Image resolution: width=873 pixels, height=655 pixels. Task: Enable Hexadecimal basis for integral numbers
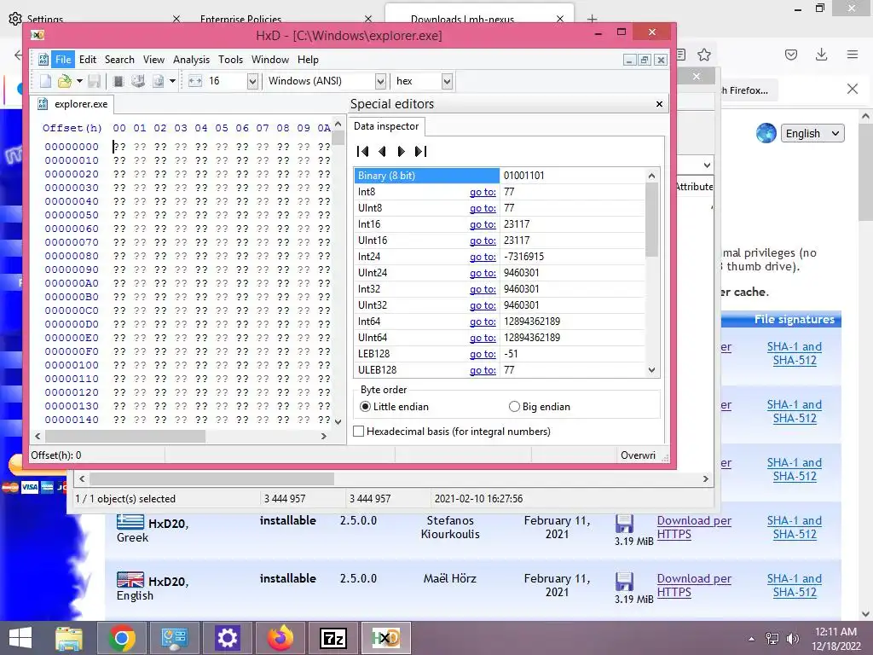tap(359, 431)
